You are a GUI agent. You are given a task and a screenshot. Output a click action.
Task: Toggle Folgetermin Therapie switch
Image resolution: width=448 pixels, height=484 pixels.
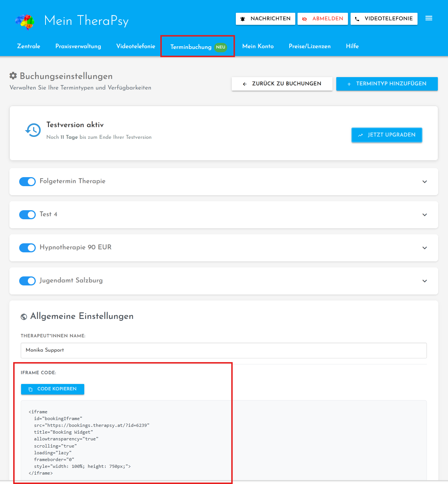pyautogui.click(x=27, y=182)
